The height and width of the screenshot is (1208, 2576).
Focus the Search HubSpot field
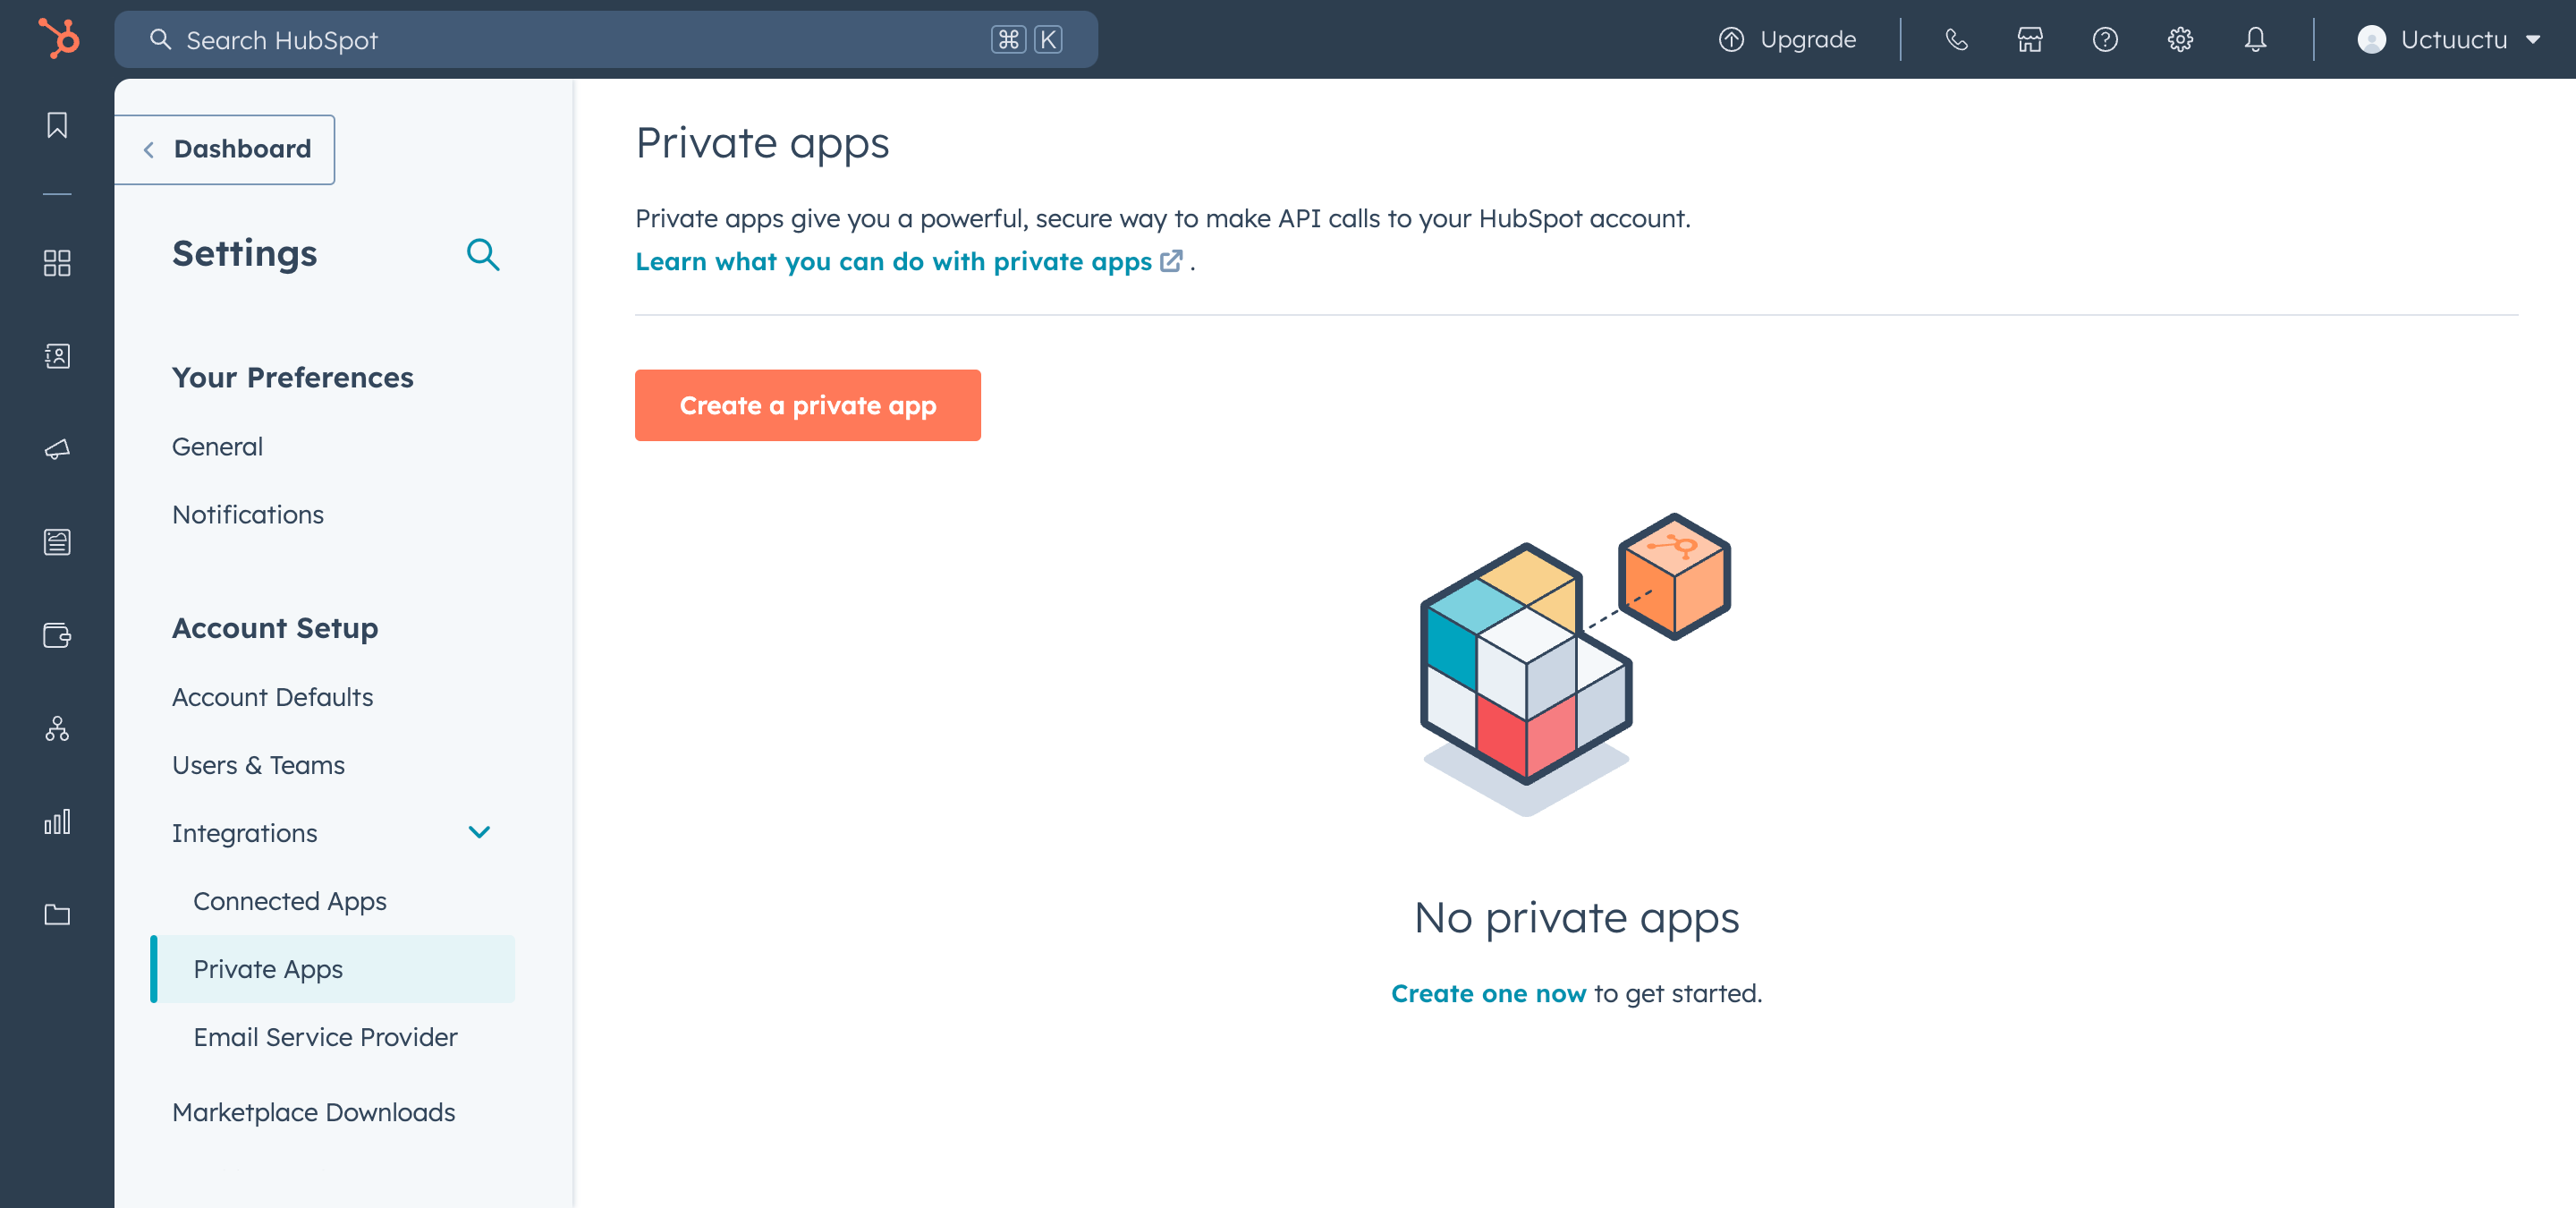[x=606, y=39]
